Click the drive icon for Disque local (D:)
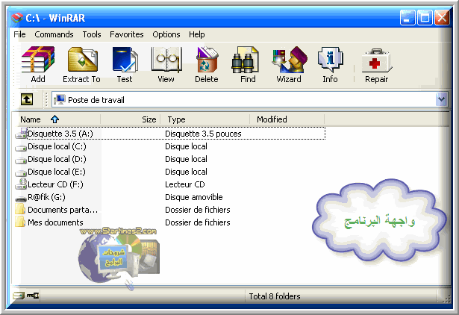 [21, 160]
